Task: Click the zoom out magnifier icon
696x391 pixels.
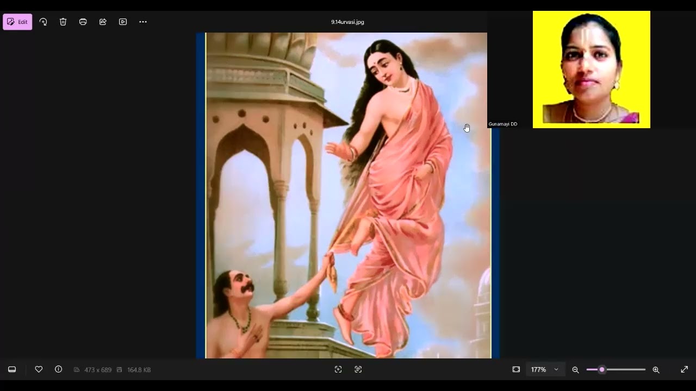Action: click(575, 370)
